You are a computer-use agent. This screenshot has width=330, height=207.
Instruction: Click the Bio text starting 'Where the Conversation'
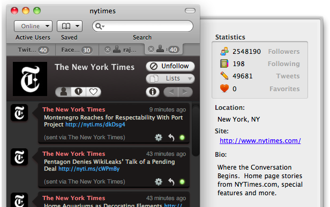260,180
